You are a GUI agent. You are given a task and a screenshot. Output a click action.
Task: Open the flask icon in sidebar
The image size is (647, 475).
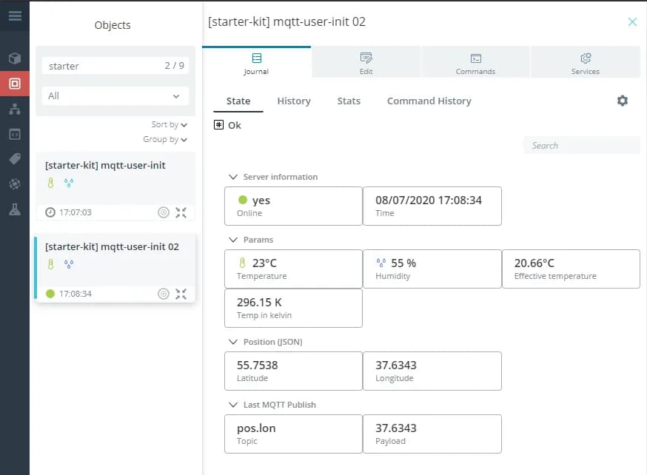pos(15,209)
